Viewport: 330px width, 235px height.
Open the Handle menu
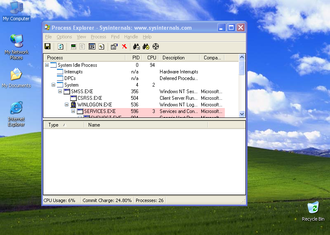click(131, 37)
